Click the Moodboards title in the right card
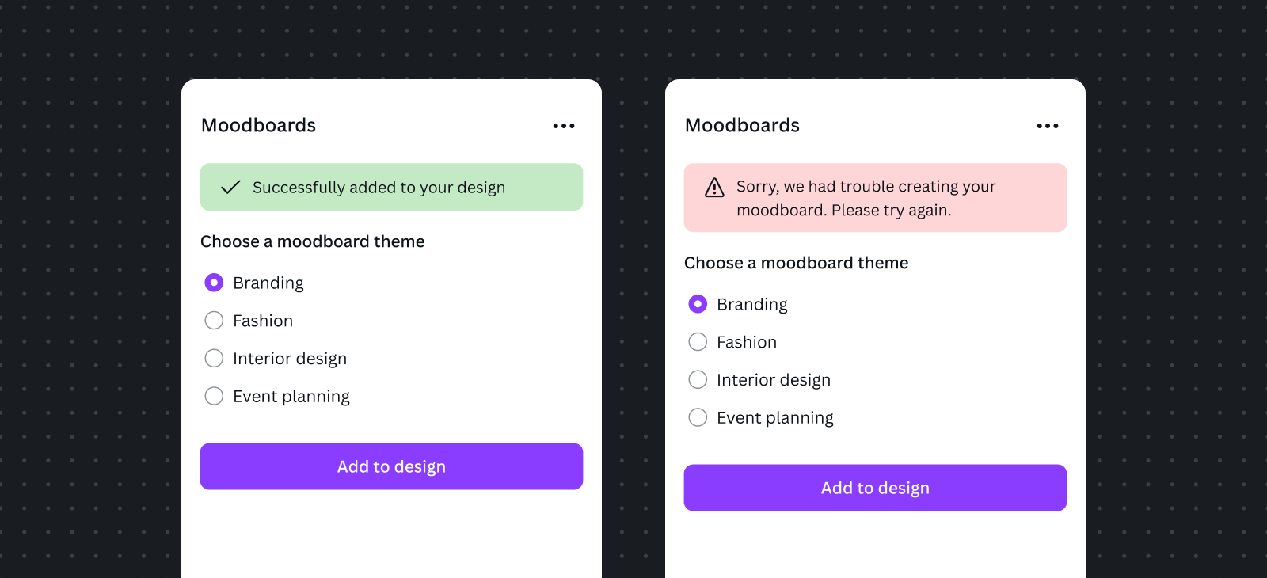This screenshot has width=1267, height=578. 742,125
